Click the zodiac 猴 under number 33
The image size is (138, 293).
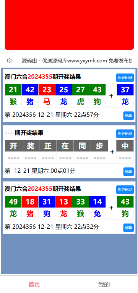click(80, 214)
